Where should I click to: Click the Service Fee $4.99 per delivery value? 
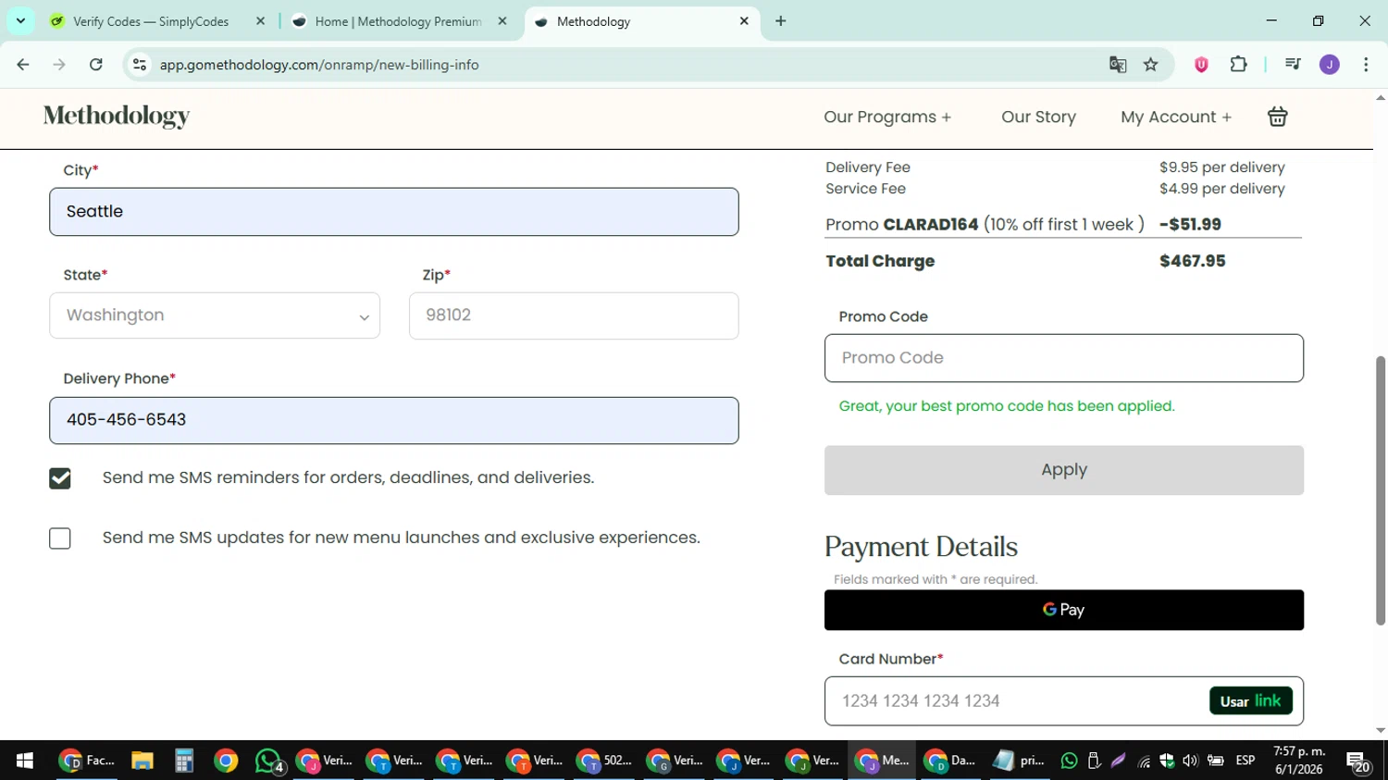[1221, 189]
